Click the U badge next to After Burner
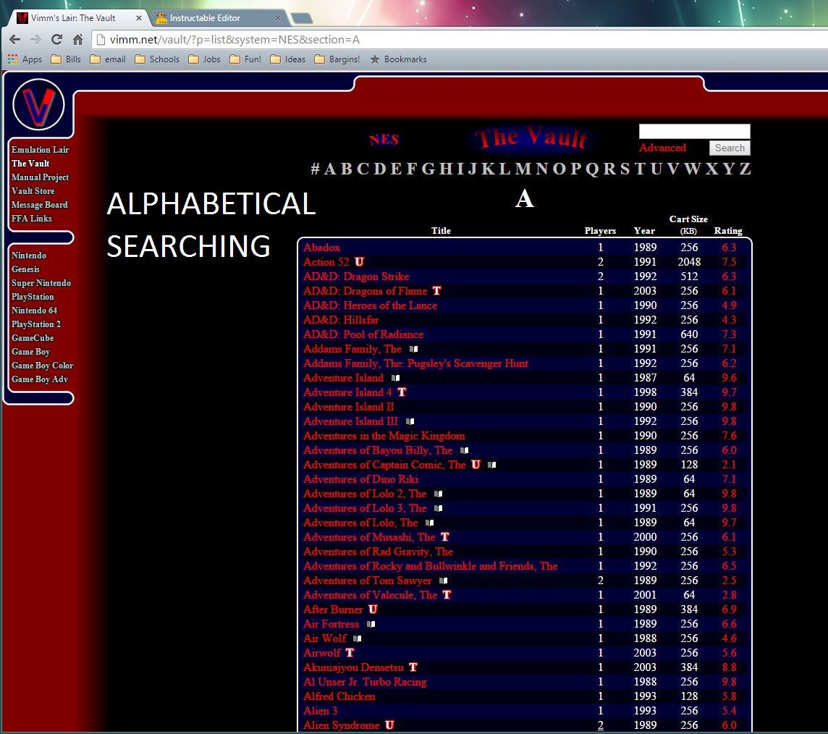Screen dimensions: 828x734 pyautogui.click(x=373, y=609)
